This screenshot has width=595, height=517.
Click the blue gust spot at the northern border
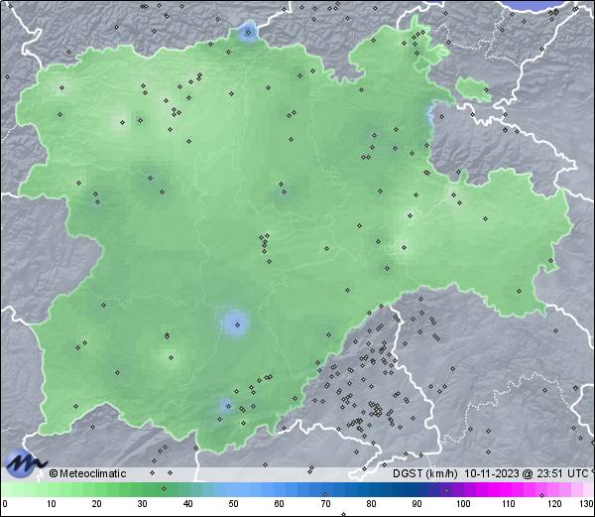click(247, 34)
